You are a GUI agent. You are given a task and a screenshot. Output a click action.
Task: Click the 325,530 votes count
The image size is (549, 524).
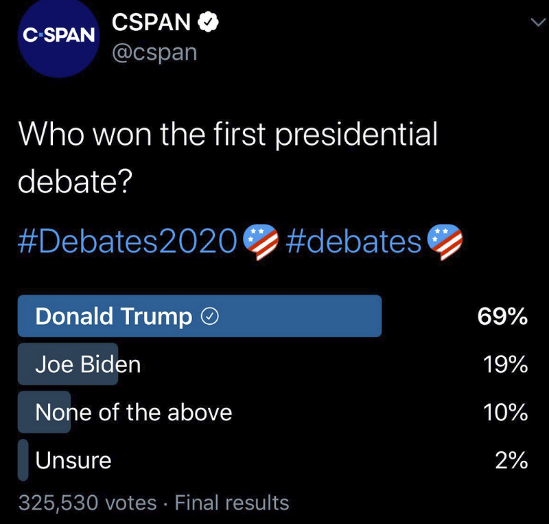point(87,503)
